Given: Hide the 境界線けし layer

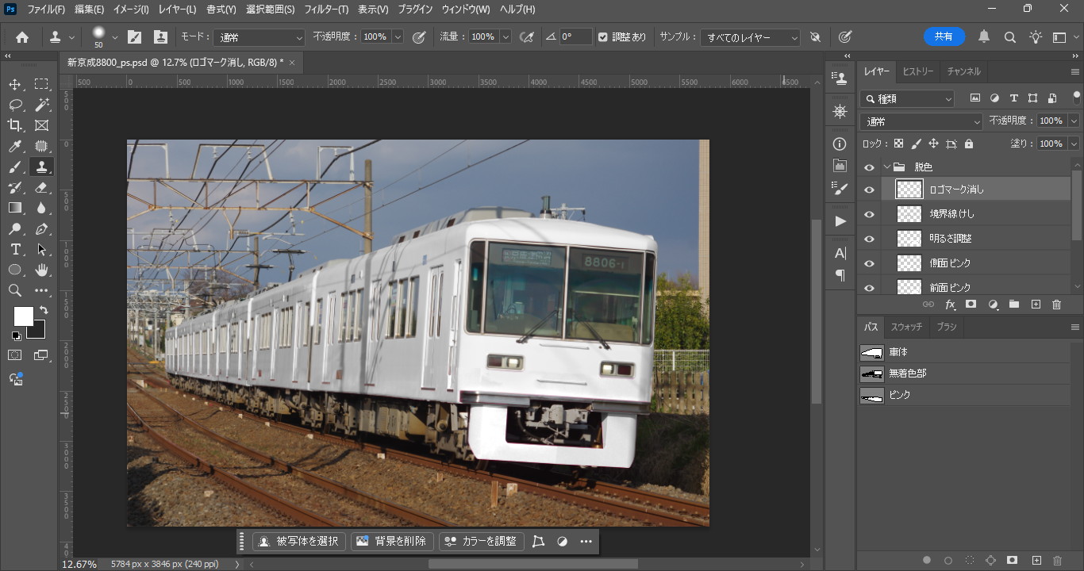Looking at the screenshot, I should click(x=869, y=214).
